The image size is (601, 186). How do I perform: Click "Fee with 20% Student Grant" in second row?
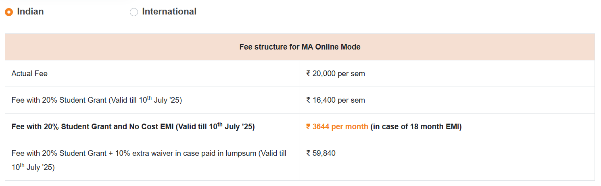pyautogui.click(x=59, y=100)
